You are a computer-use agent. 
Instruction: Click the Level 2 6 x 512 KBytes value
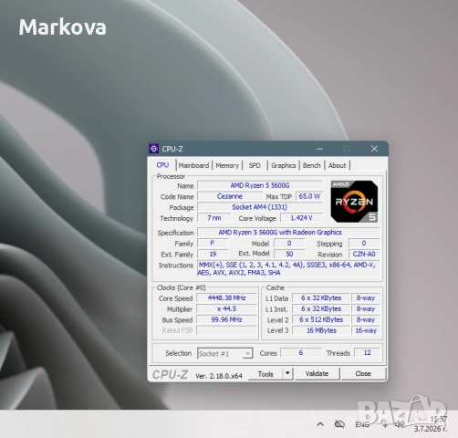click(321, 319)
